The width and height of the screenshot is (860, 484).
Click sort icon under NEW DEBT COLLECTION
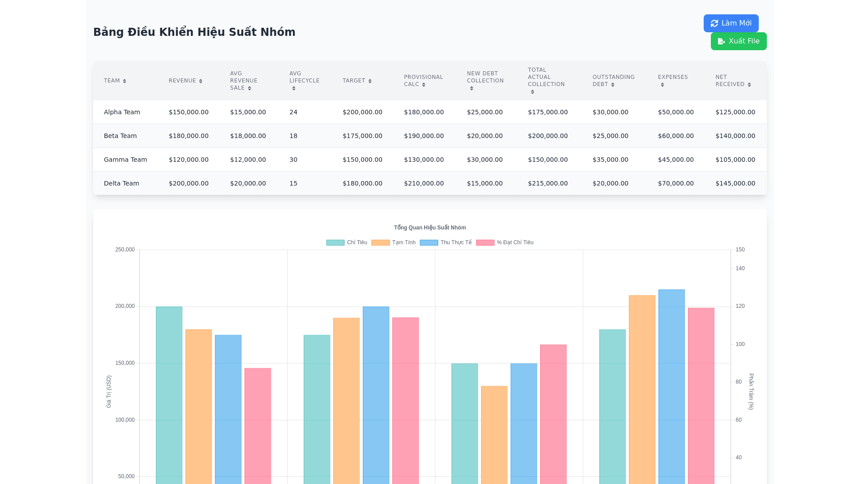472,88
